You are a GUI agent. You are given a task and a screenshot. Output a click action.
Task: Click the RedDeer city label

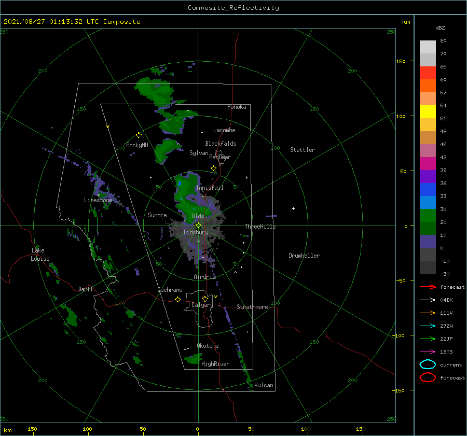pos(220,157)
